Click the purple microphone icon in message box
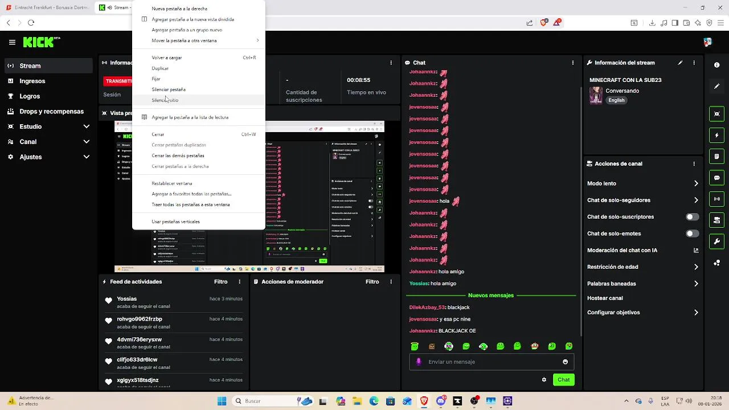 click(419, 362)
